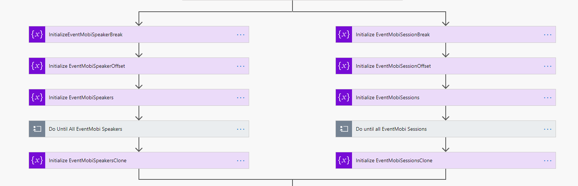Image resolution: width=578 pixels, height=186 pixels.
Task: Click the arrow above Initialize EventMobiSessionsClone step
Action: [446, 145]
